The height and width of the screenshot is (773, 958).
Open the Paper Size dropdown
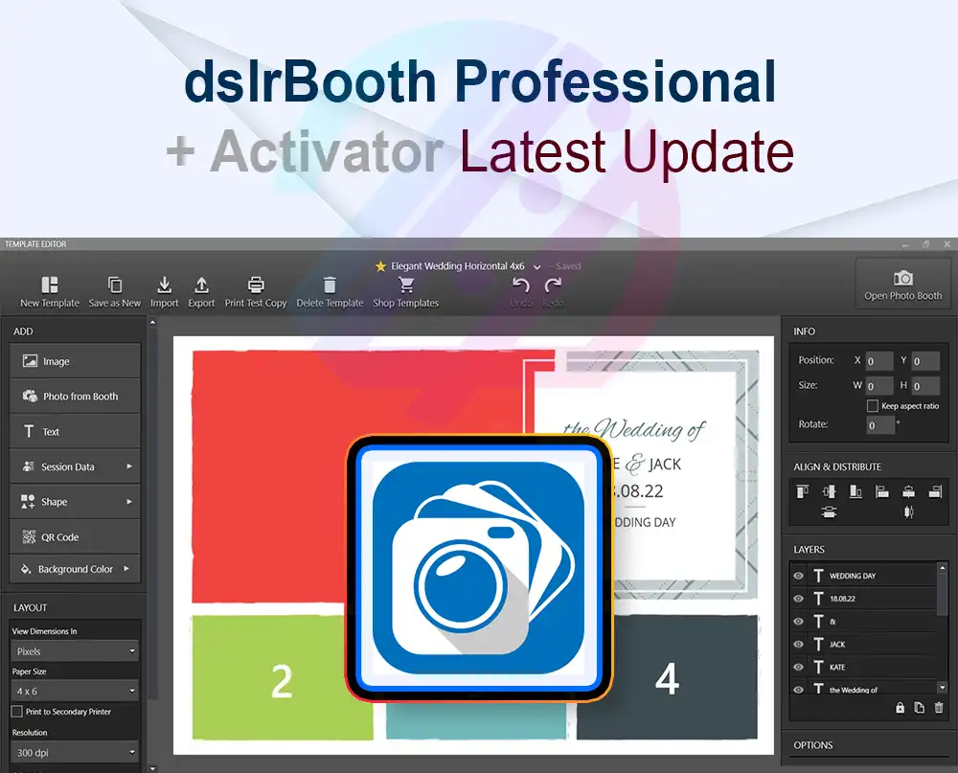[75, 691]
